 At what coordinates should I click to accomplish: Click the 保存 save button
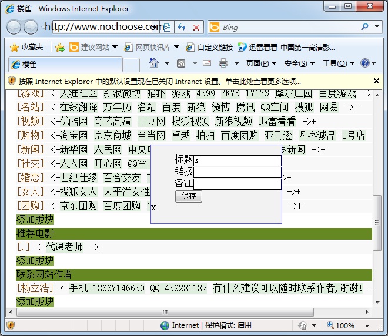point(189,196)
